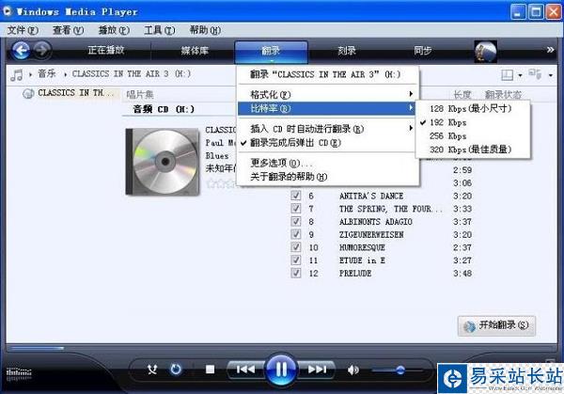The height and width of the screenshot is (394, 564).
Task: Select track title PRELUDE
Action: click(355, 273)
